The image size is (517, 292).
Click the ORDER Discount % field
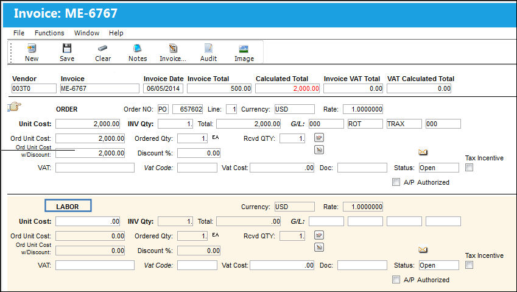[199, 153]
